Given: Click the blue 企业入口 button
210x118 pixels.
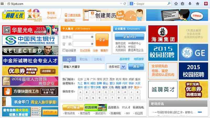Looking at the screenshot, I should (x=129, y=36).
